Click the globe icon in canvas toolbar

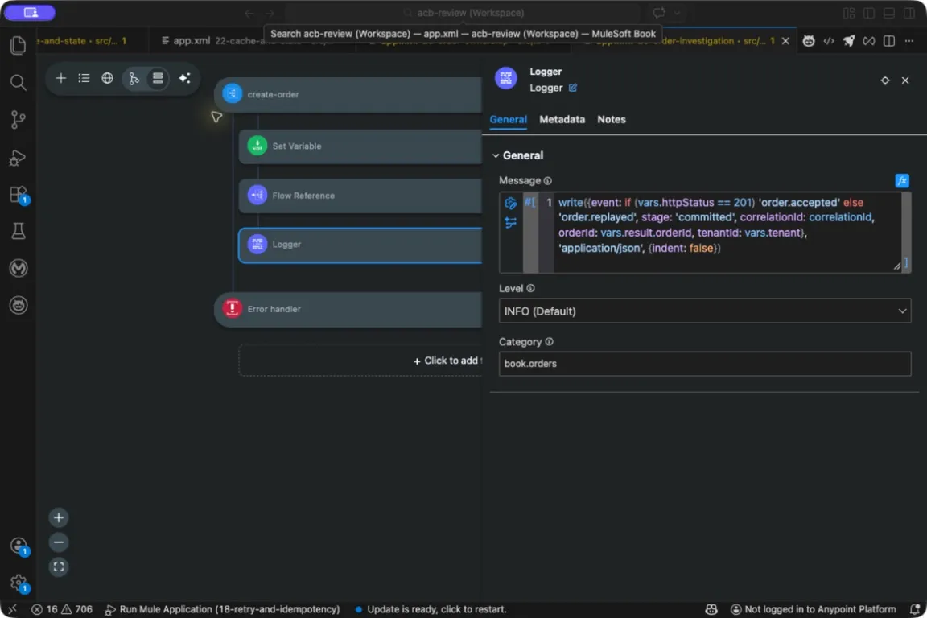(x=107, y=78)
